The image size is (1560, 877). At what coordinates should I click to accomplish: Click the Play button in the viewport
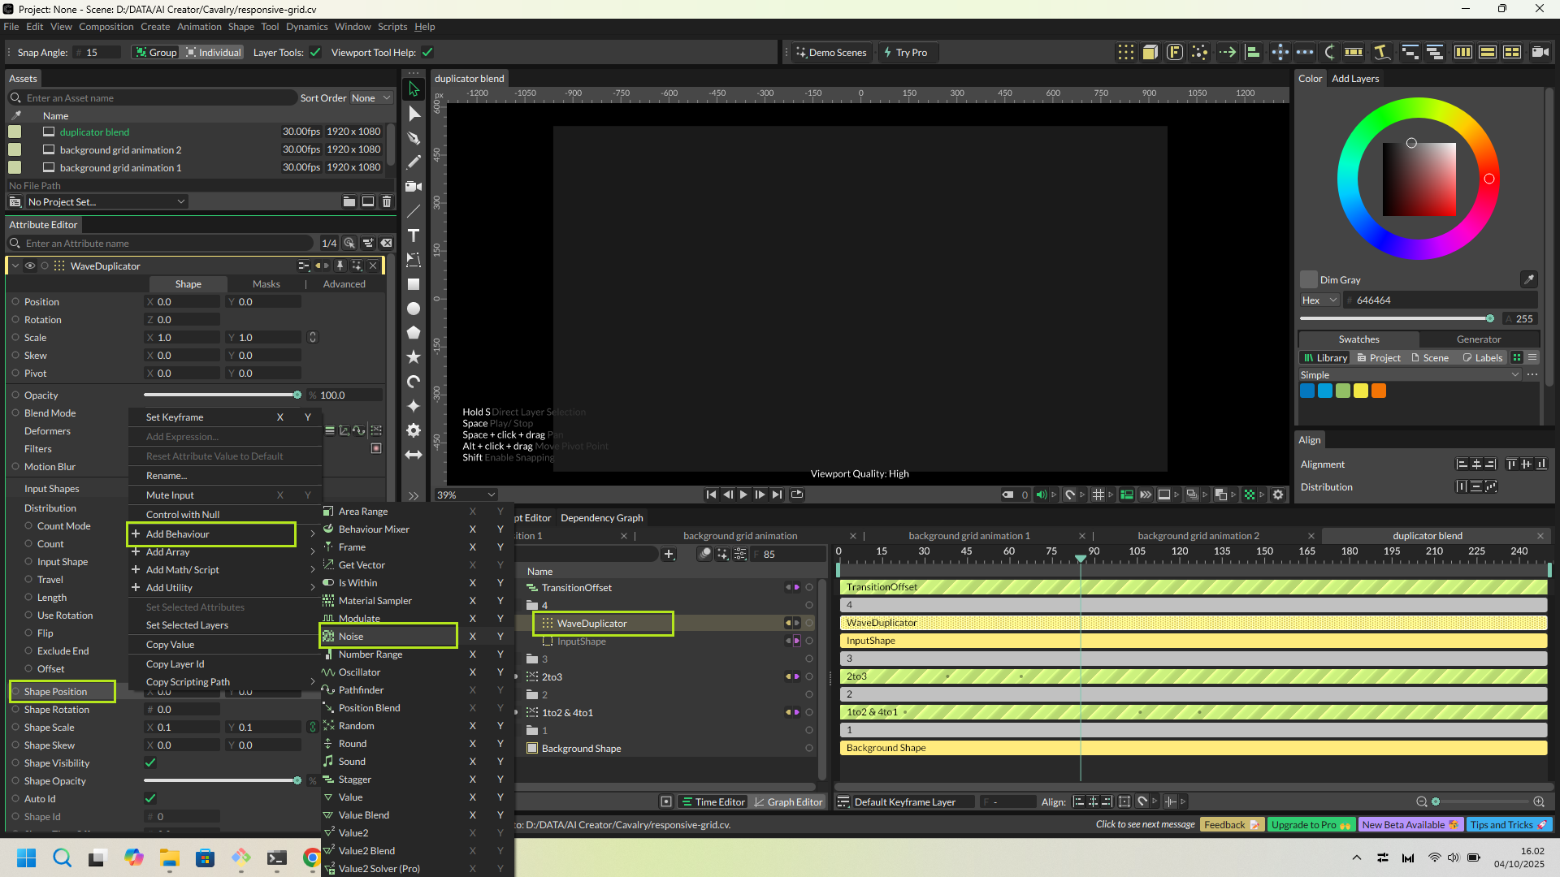coord(743,495)
